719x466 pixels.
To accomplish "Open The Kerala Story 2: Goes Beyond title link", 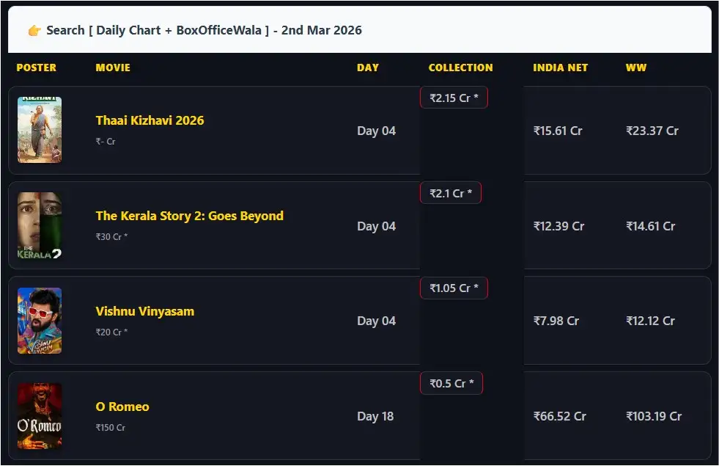I will pyautogui.click(x=190, y=216).
